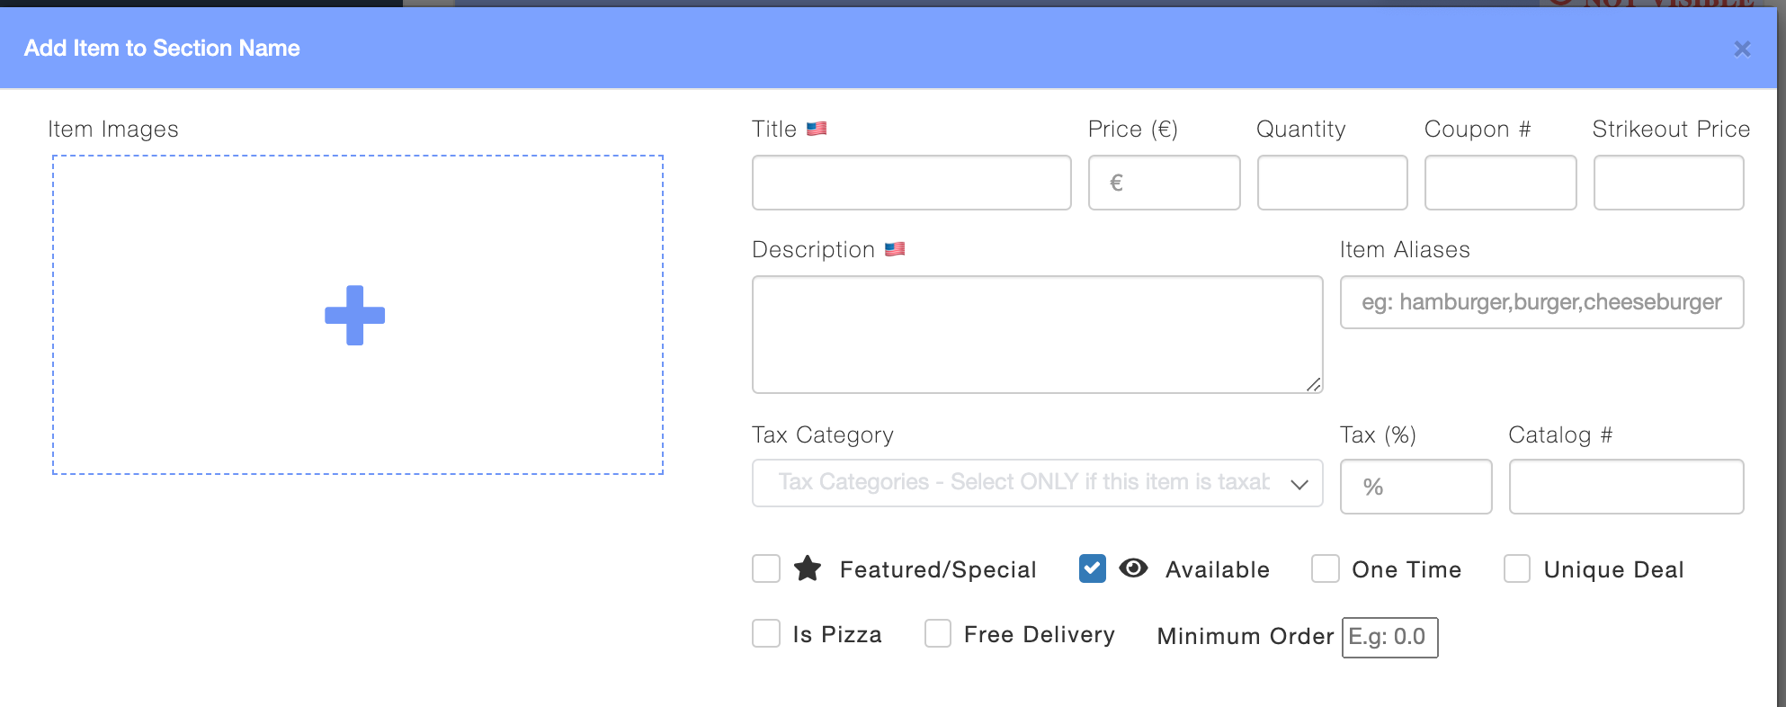Select the Quantity input box
Screen dimensions: 1786x707
pyautogui.click(x=1332, y=183)
